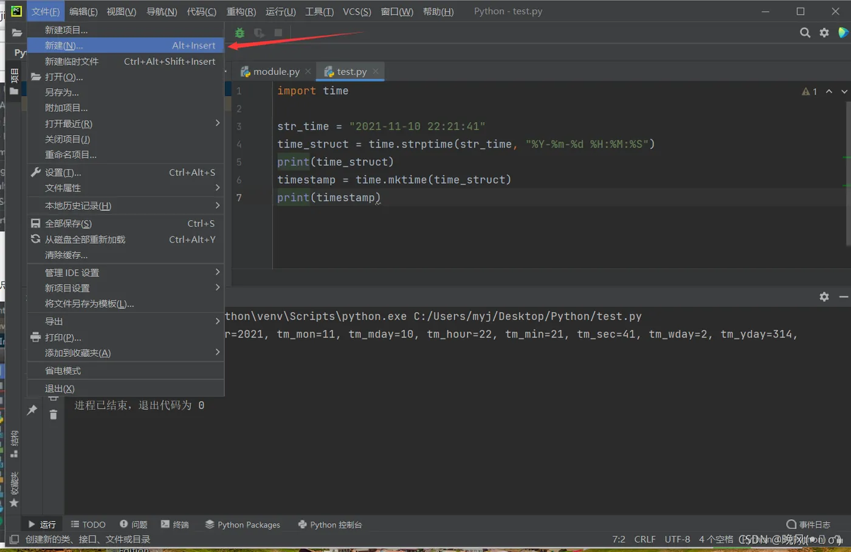
Task: Open Python Packages tool window
Action: coord(243,525)
